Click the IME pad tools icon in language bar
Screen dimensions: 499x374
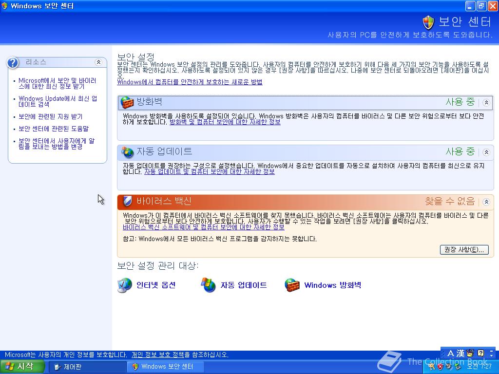click(470, 353)
